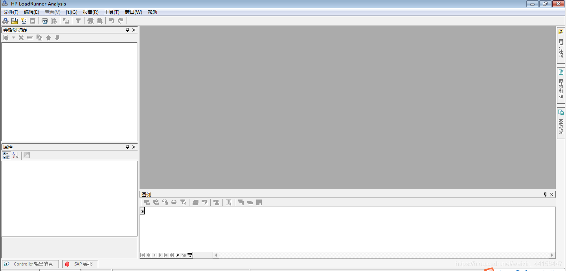The height and width of the screenshot is (271, 566).
Task: Click the New session LoadRunner icon in toolbar
Action: coord(6,21)
